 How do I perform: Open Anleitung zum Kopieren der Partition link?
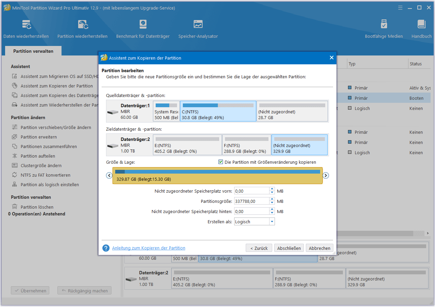pos(149,248)
